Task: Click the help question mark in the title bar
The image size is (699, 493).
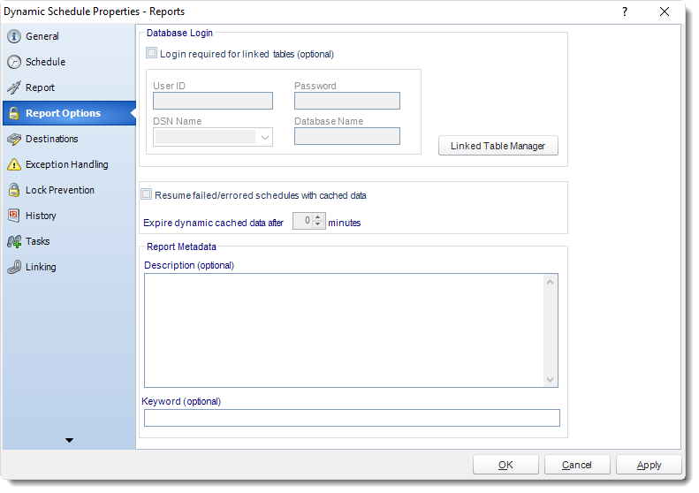Action: [x=625, y=12]
